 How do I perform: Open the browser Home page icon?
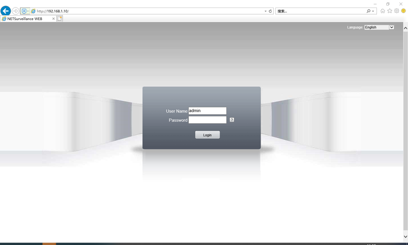383,11
